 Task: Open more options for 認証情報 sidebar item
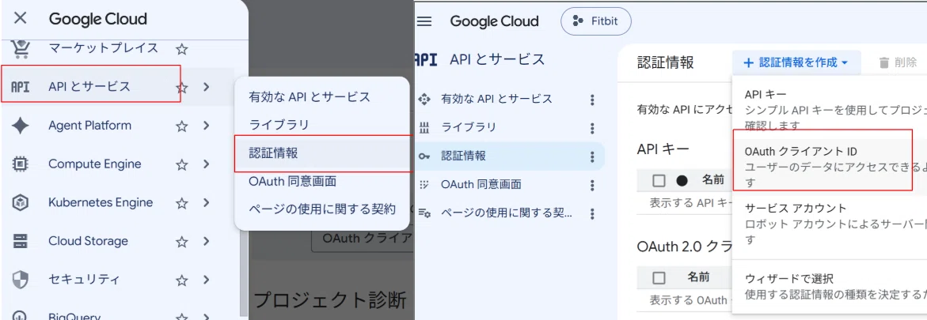[592, 156]
